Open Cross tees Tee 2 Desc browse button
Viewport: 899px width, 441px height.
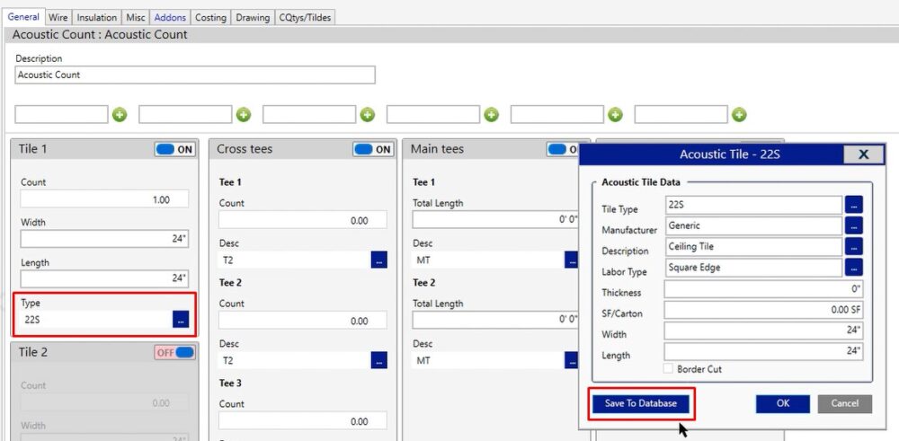(x=379, y=360)
